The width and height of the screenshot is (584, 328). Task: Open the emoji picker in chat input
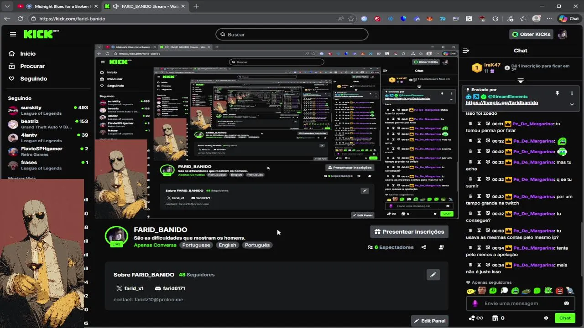(567, 303)
